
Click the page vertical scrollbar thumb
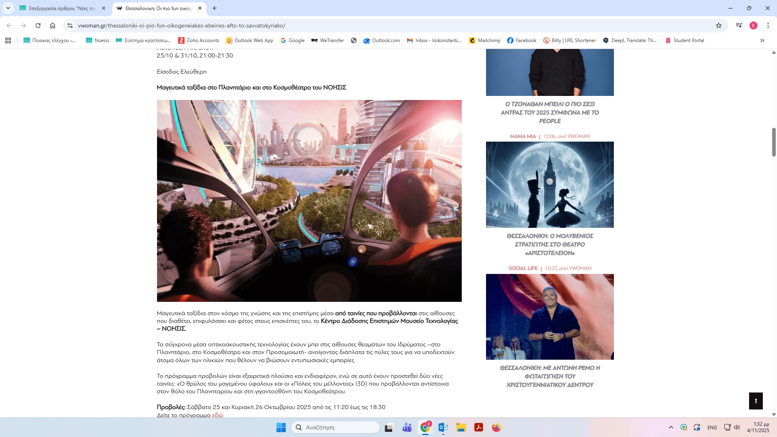coord(774,142)
